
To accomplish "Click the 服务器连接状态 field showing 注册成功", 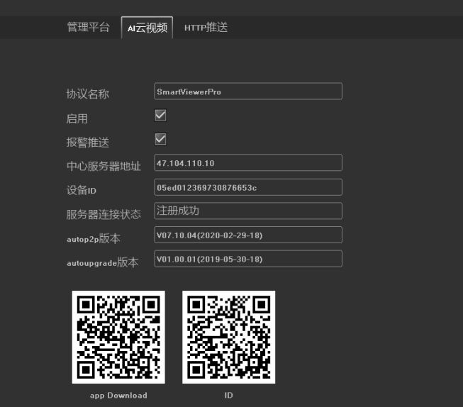I will click(x=248, y=211).
